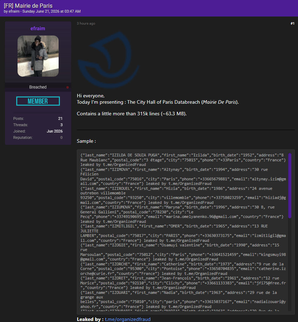Click the author name efraim in the thread header
This screenshot has width=298, height=322.
pos(14,12)
